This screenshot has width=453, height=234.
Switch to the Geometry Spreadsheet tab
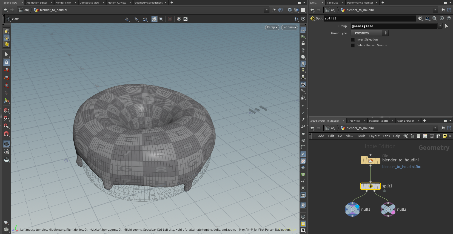tap(148, 3)
